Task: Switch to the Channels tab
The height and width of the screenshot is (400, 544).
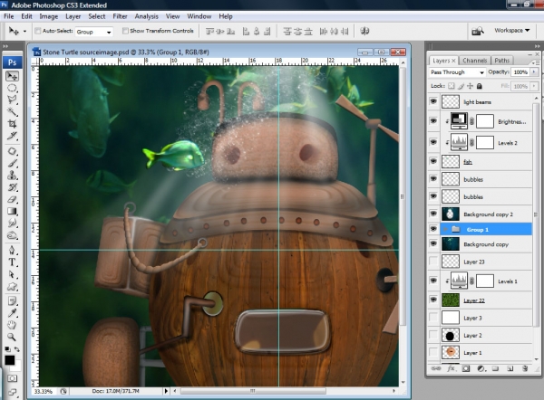Action: tap(474, 61)
